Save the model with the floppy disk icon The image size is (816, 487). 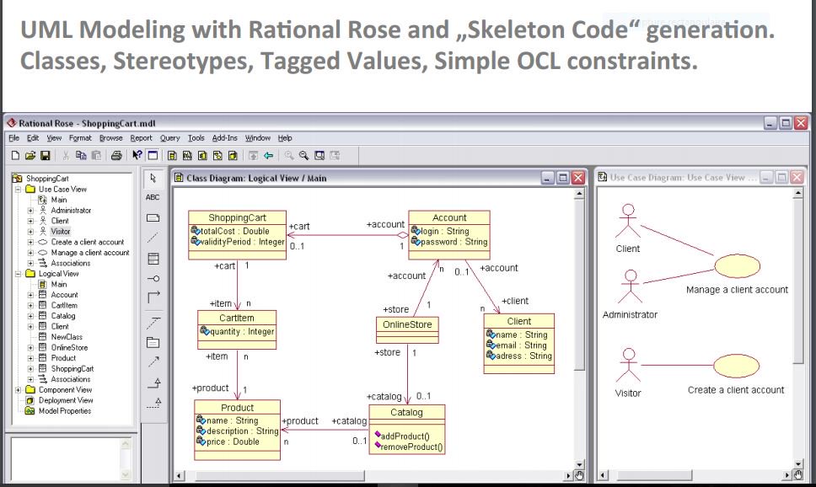click(46, 155)
